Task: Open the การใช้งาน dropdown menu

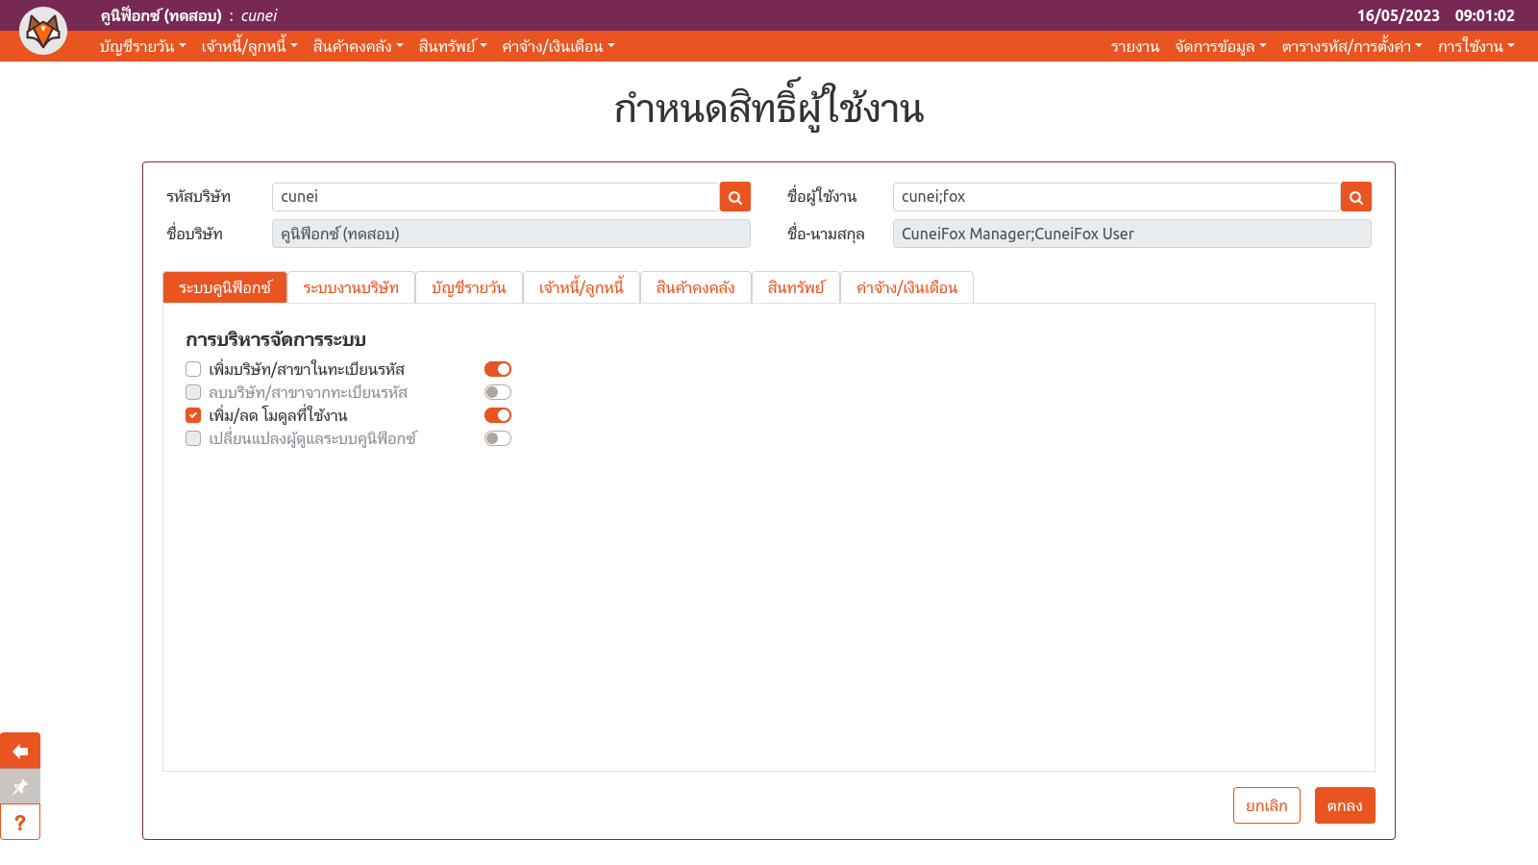Action: pos(1476,46)
